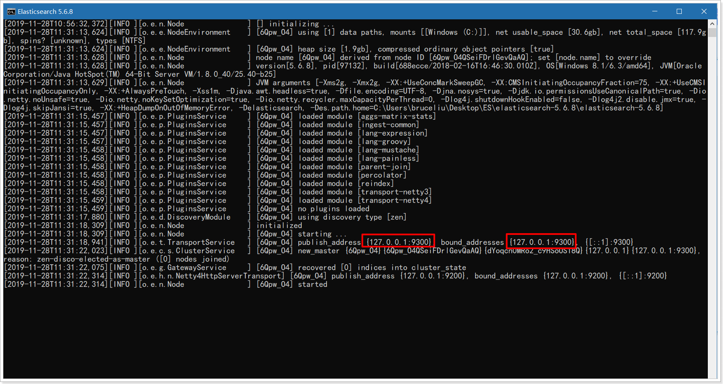This screenshot has width=723, height=384.
Task: Click the "[aggs-matrix-stats]" module name
Action: [397, 116]
